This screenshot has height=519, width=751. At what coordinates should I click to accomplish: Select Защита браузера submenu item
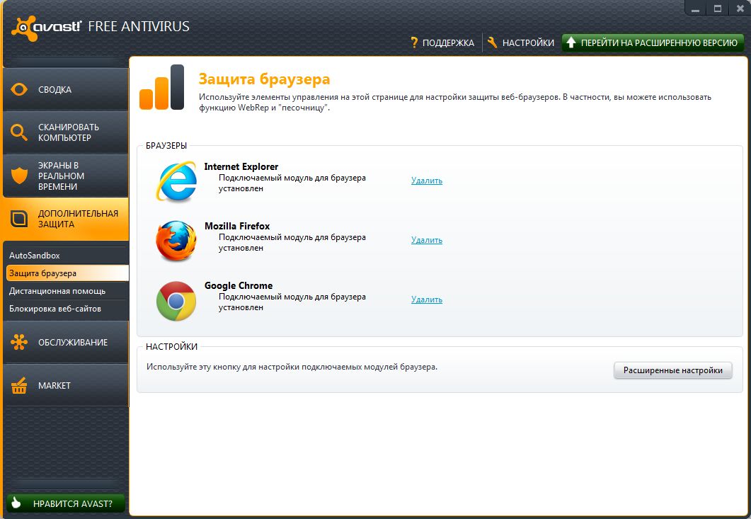[x=67, y=273]
